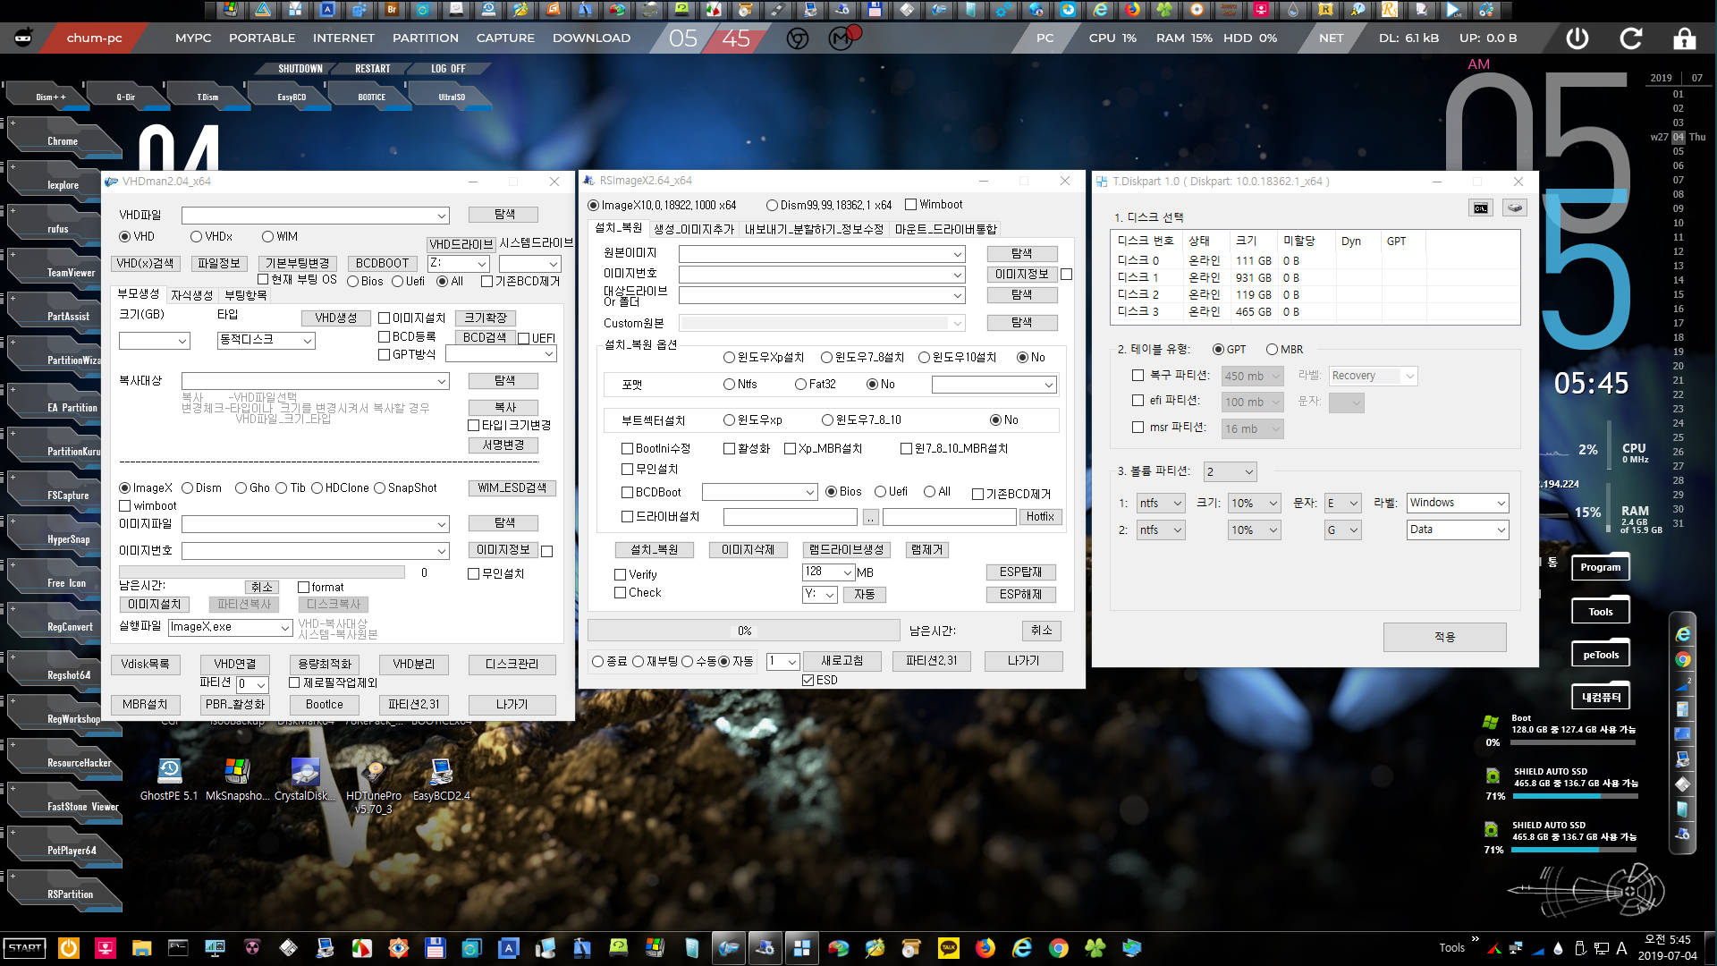Open Internet Explorer from the bottom taskbar

1022,947
